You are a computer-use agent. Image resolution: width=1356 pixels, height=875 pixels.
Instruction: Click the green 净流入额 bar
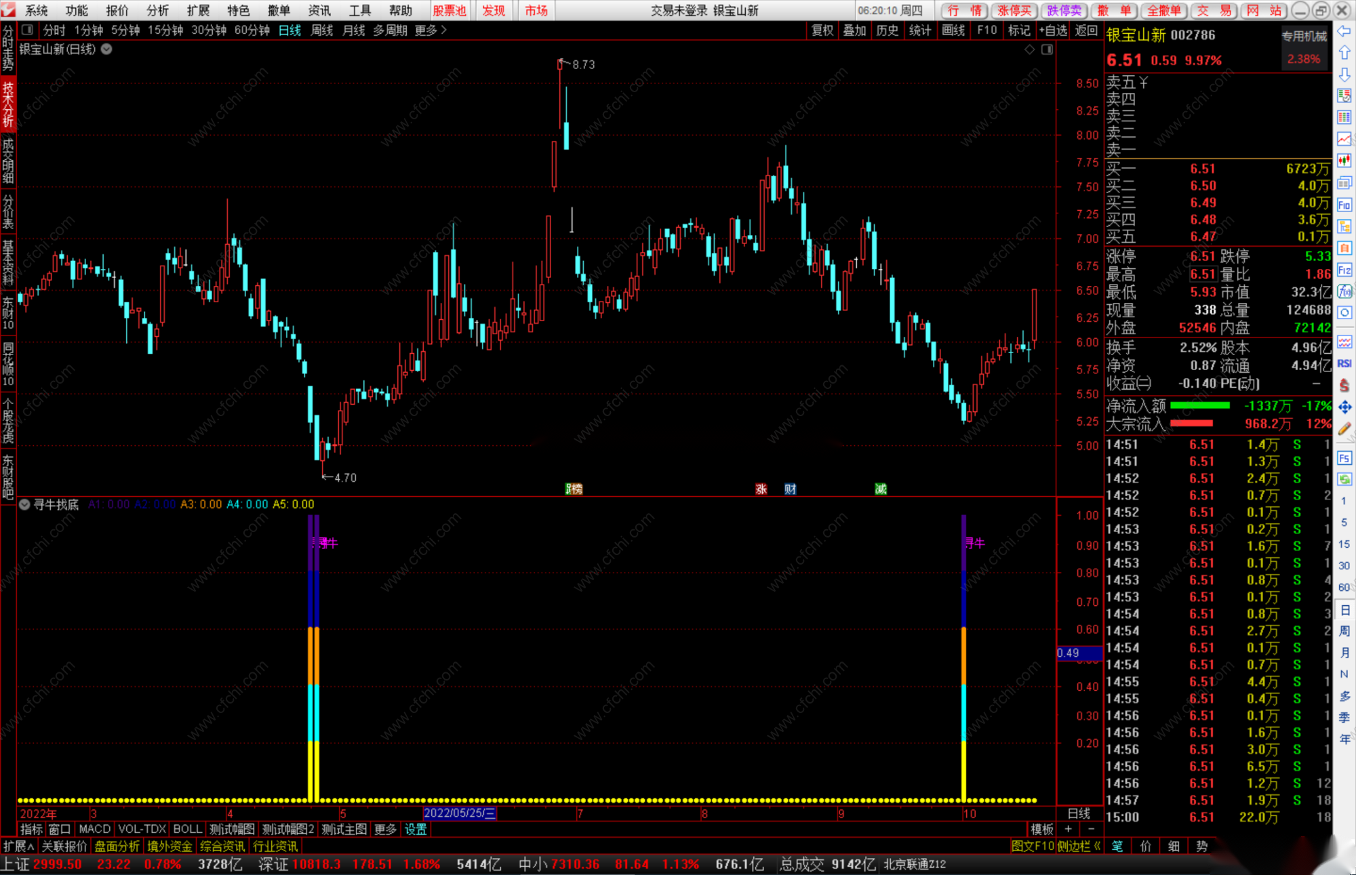click(1199, 405)
